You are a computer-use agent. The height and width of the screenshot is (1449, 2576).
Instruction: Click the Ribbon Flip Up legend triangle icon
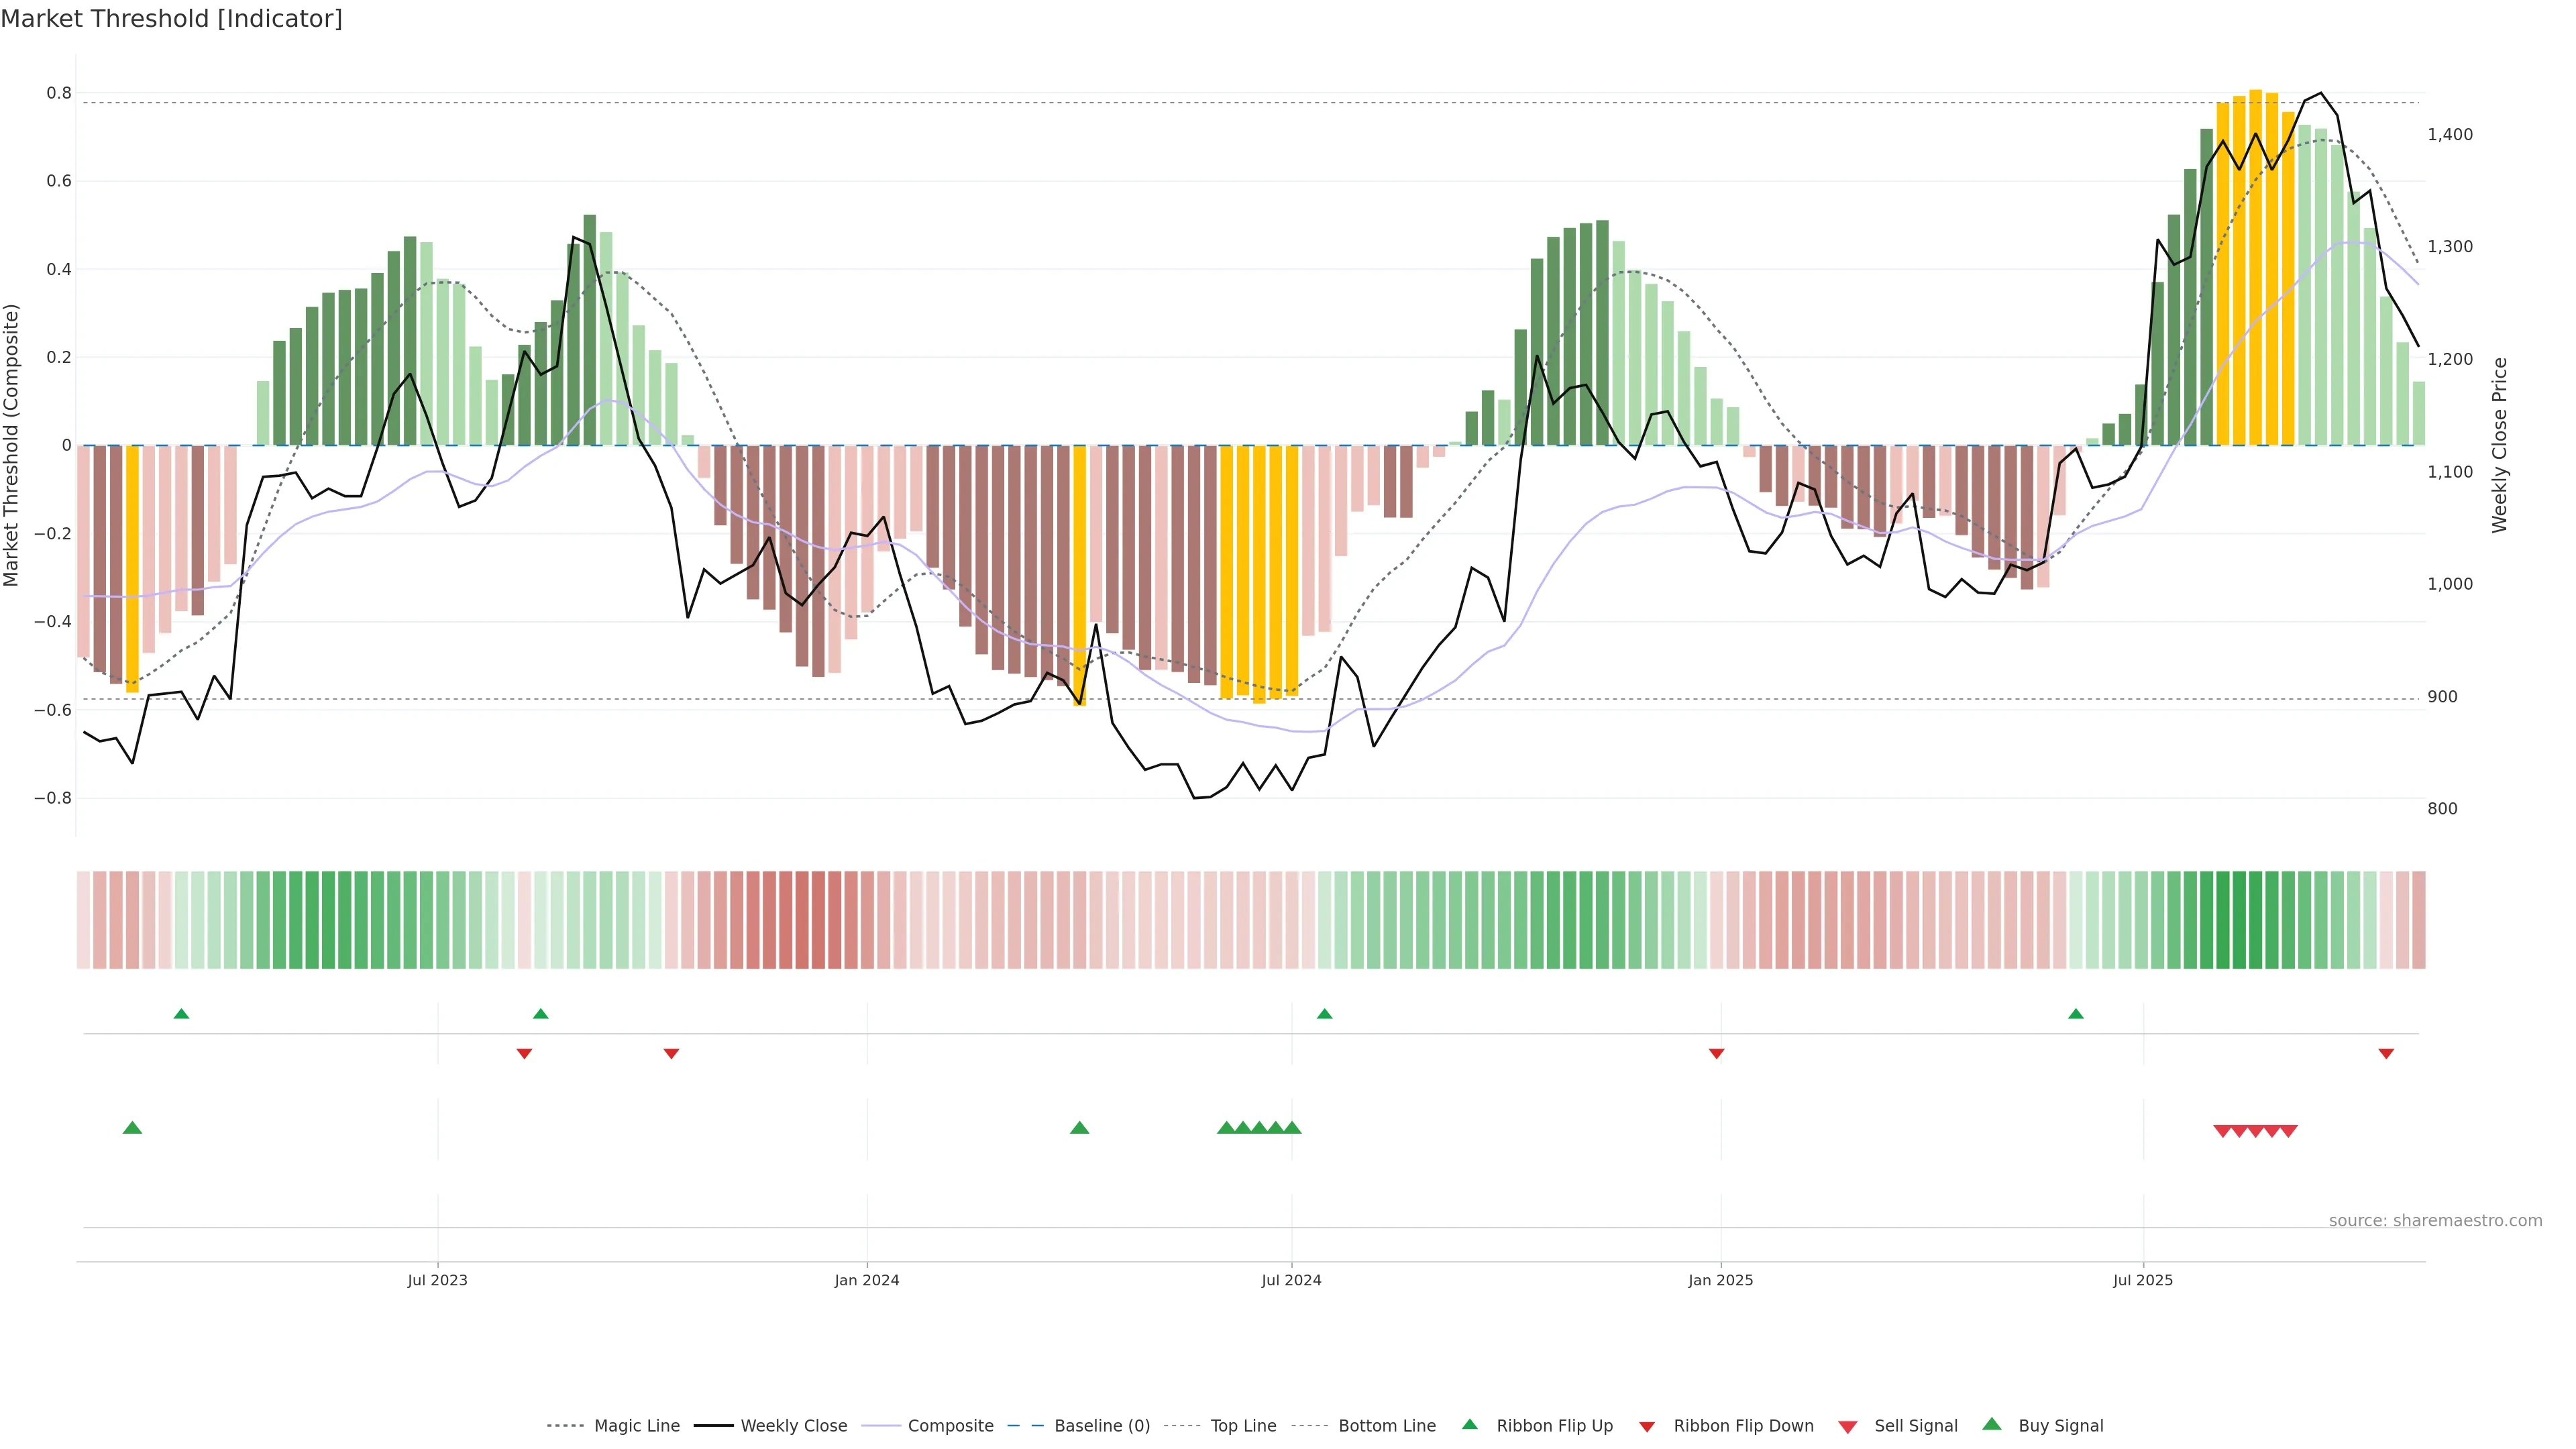pyautogui.click(x=1469, y=1424)
